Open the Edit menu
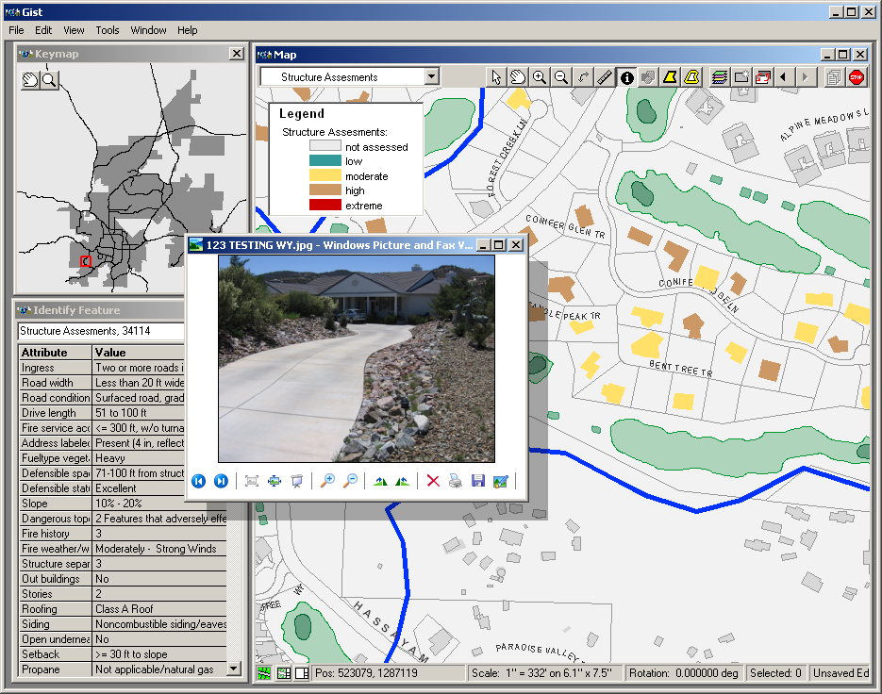The image size is (882, 694). (x=43, y=30)
